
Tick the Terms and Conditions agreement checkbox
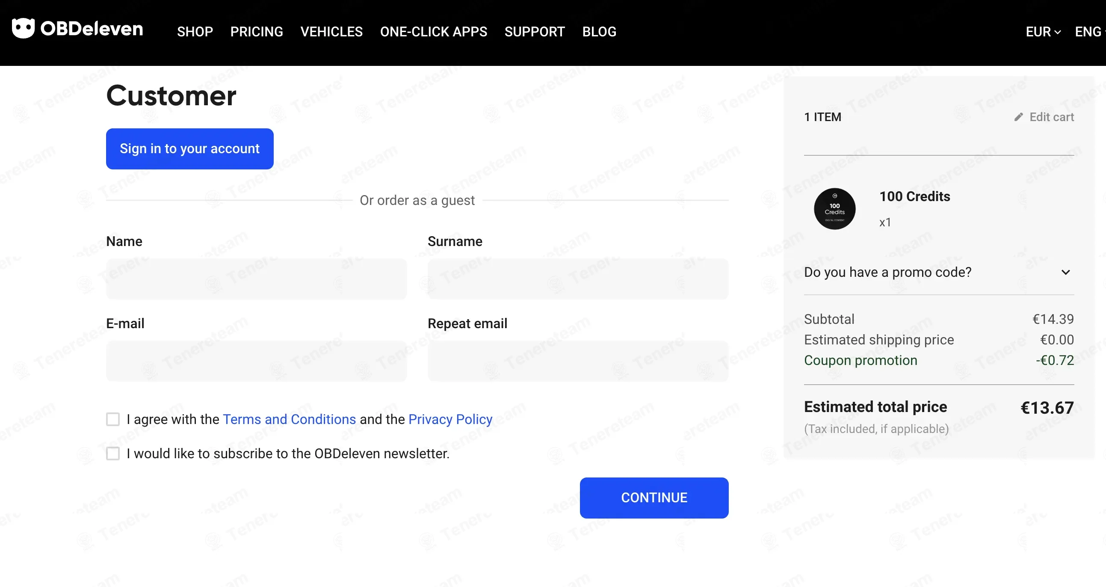coord(113,419)
